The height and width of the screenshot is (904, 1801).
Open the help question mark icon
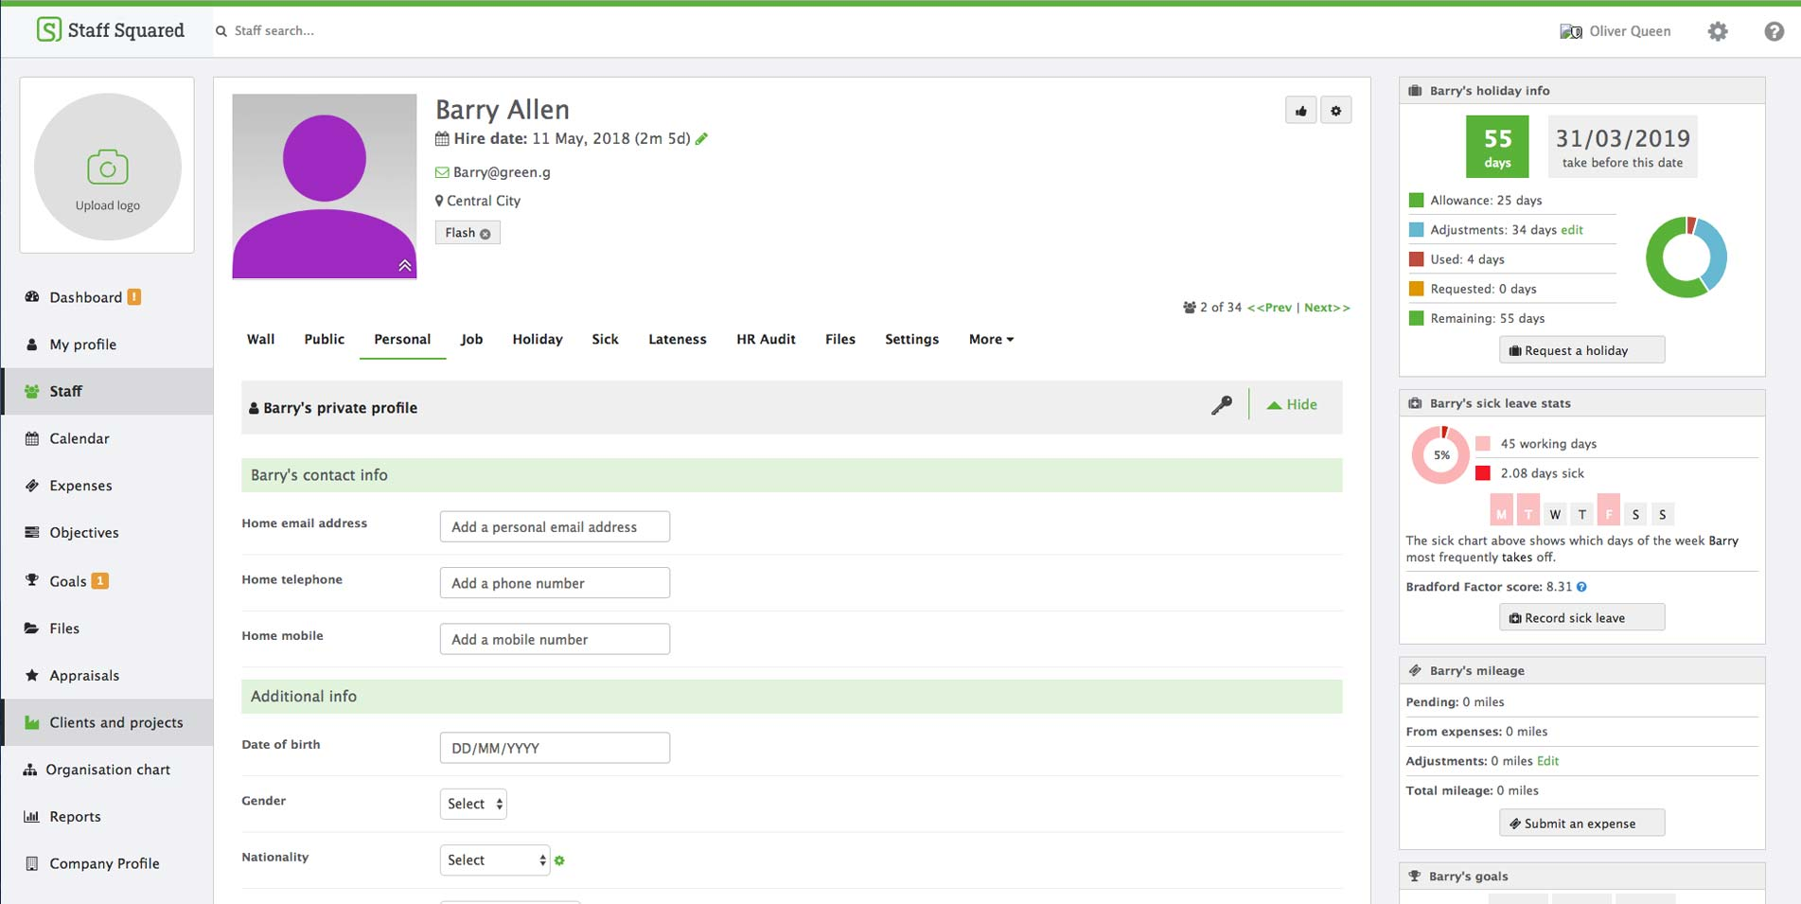pos(1773,31)
